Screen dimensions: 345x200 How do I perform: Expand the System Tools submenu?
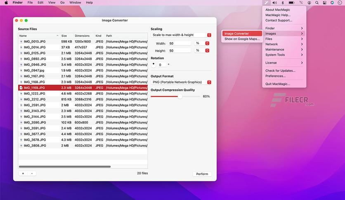point(284,55)
